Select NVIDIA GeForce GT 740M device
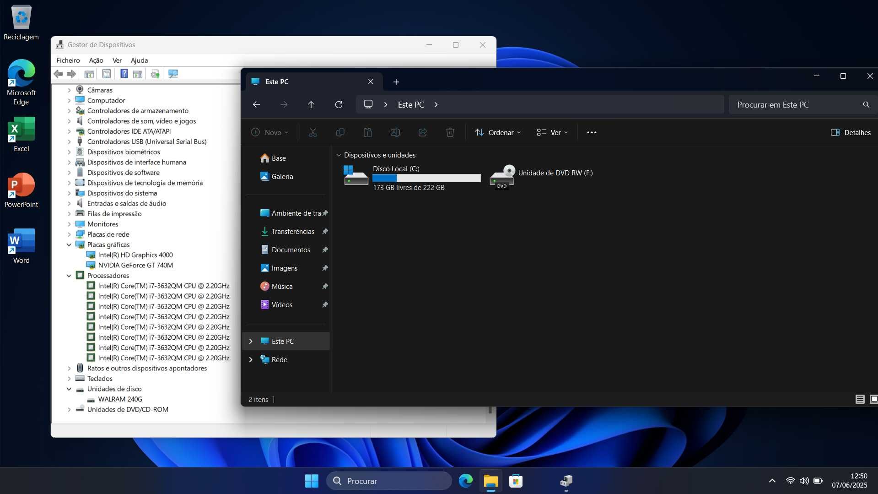878x494 pixels. pos(135,265)
